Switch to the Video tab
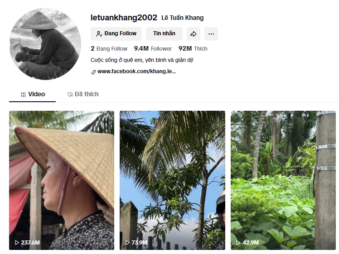The width and height of the screenshot is (339, 254). (x=33, y=94)
